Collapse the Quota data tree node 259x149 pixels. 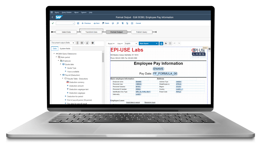(60, 64)
